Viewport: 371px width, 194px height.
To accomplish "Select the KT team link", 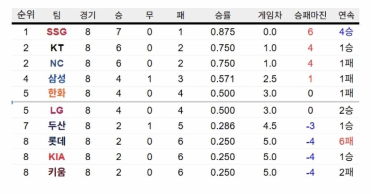I will pyautogui.click(x=56, y=48).
